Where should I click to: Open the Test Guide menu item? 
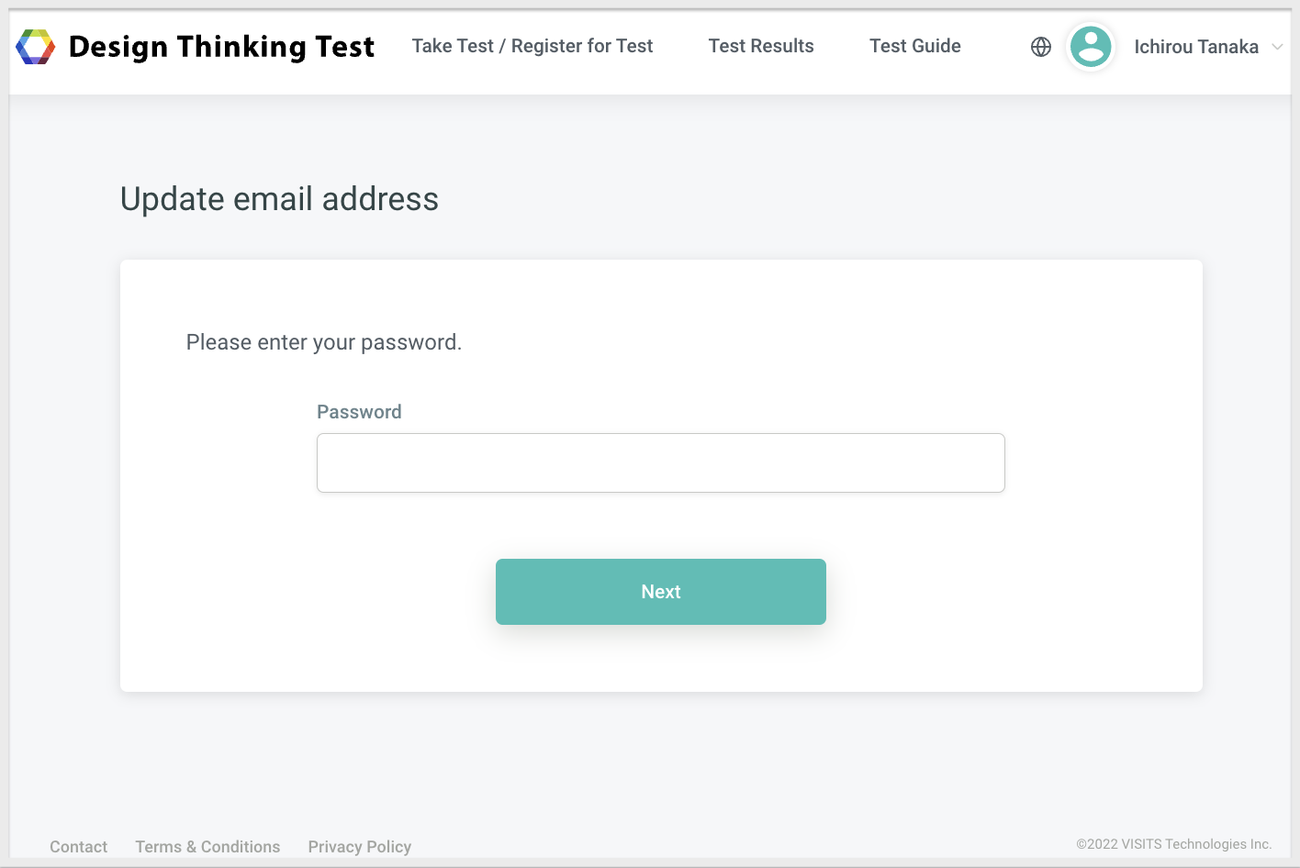(914, 46)
